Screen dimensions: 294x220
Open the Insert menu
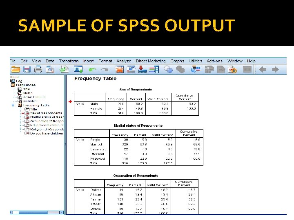click(x=88, y=61)
